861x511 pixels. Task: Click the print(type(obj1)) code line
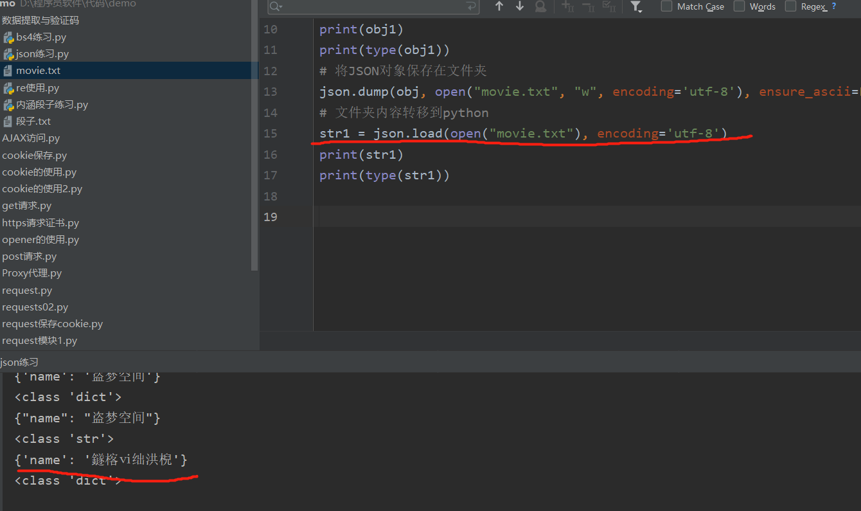coord(384,50)
